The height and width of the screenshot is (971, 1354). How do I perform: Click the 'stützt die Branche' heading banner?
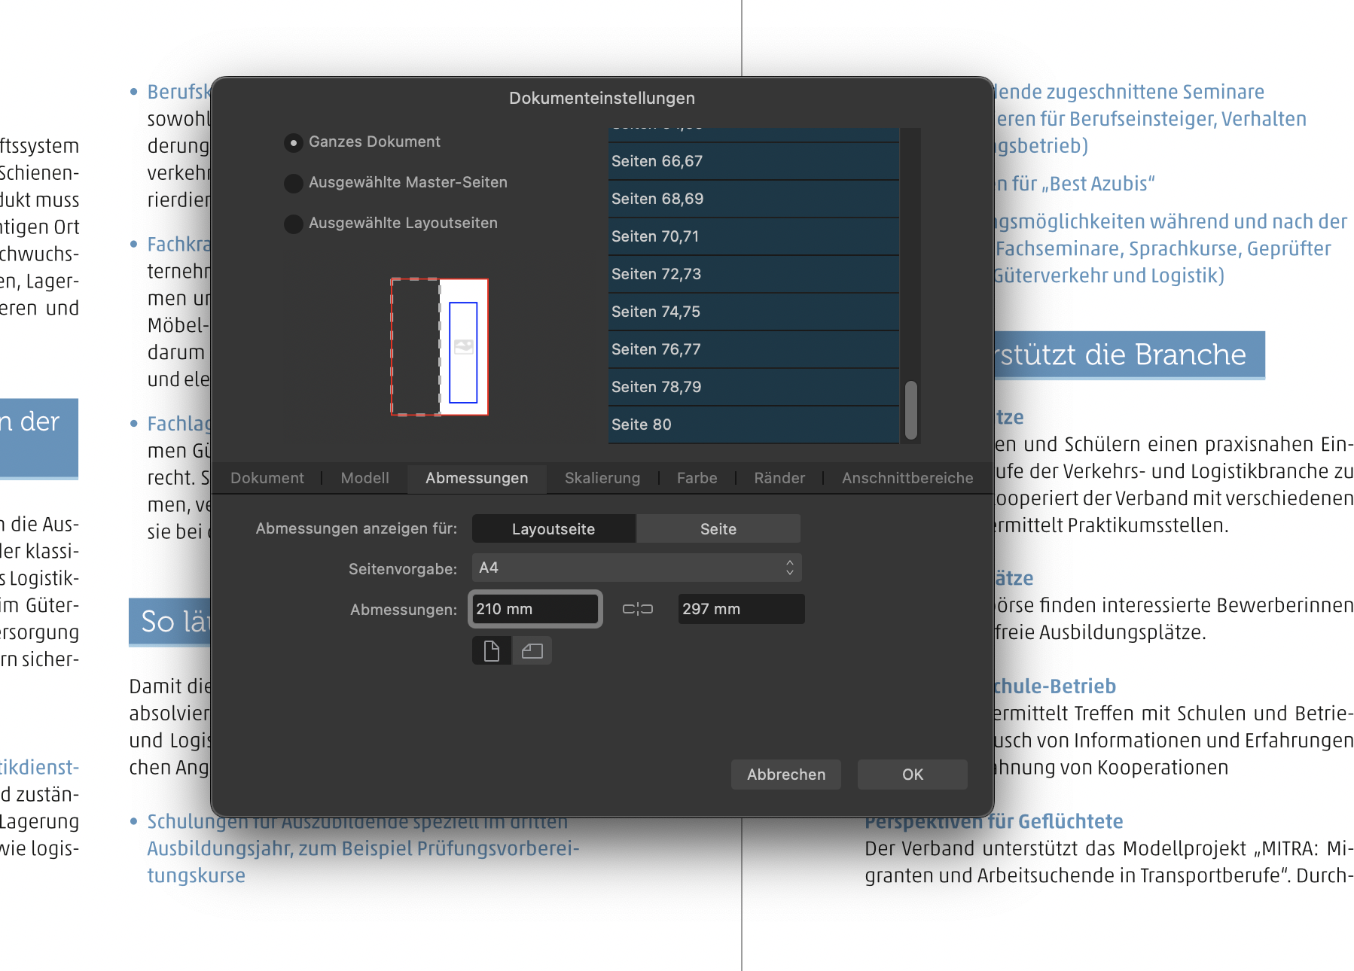pyautogui.click(x=1130, y=355)
